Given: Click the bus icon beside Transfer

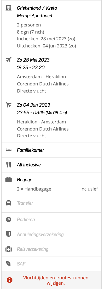Looking at the screenshot, I should click(9, 203).
